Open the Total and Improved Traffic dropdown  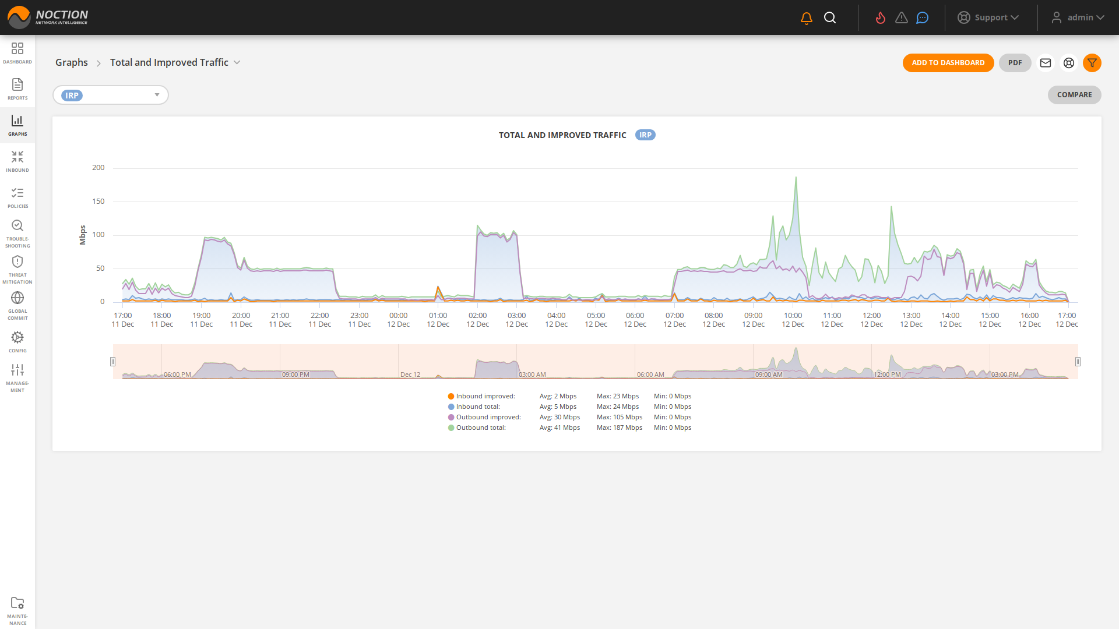point(237,62)
